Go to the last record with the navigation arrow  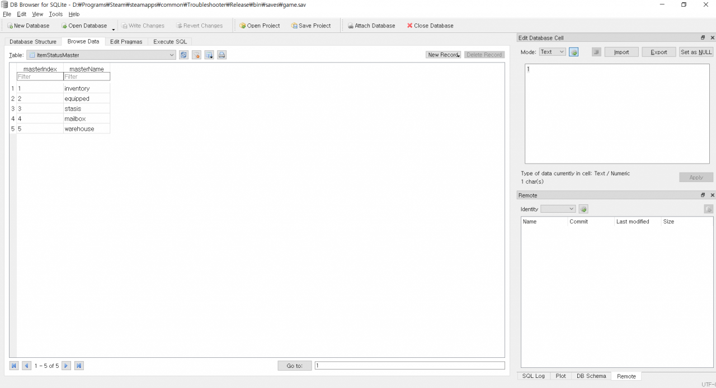pyautogui.click(x=79, y=366)
